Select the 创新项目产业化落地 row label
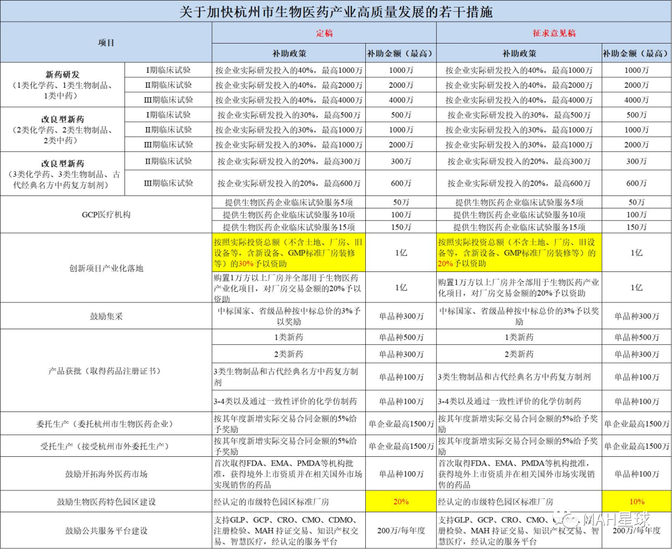Screen dimensions: 672x549 [x=106, y=268]
